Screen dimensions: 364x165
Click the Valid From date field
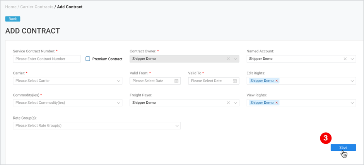[x=155, y=81]
